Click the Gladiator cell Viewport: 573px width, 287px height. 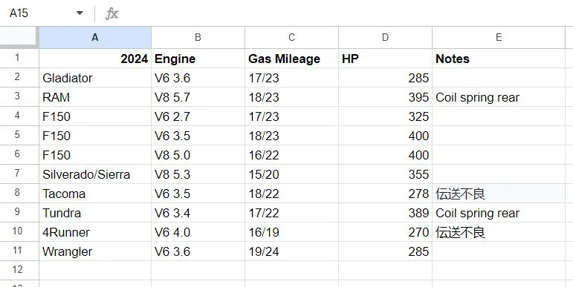click(95, 78)
